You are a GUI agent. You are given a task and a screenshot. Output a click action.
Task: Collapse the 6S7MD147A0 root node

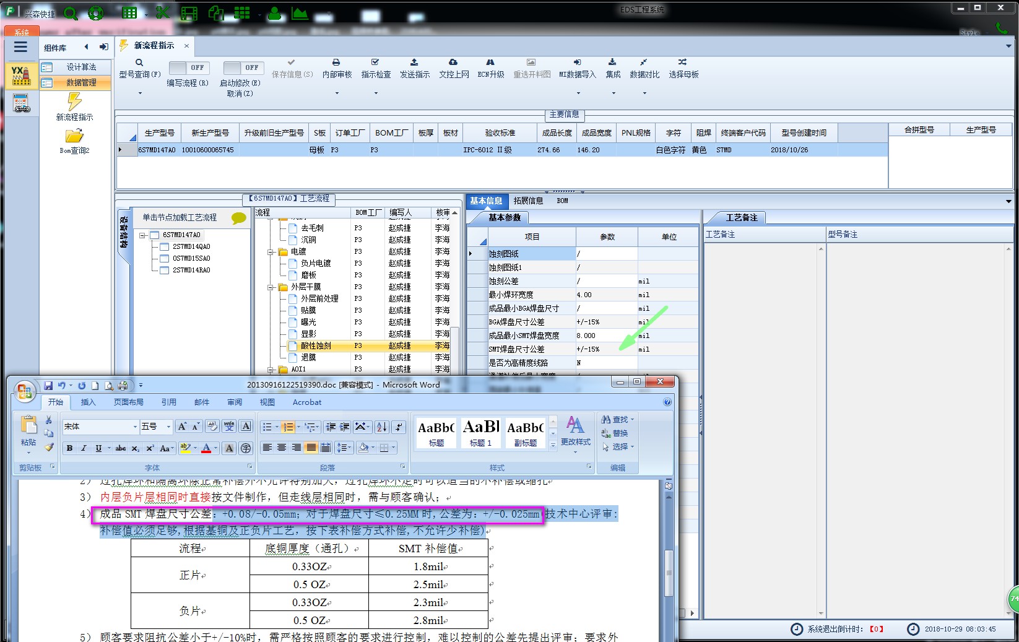point(142,235)
